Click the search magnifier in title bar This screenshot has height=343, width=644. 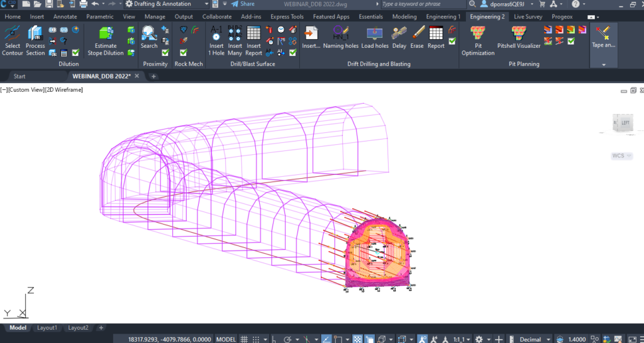(472, 4)
